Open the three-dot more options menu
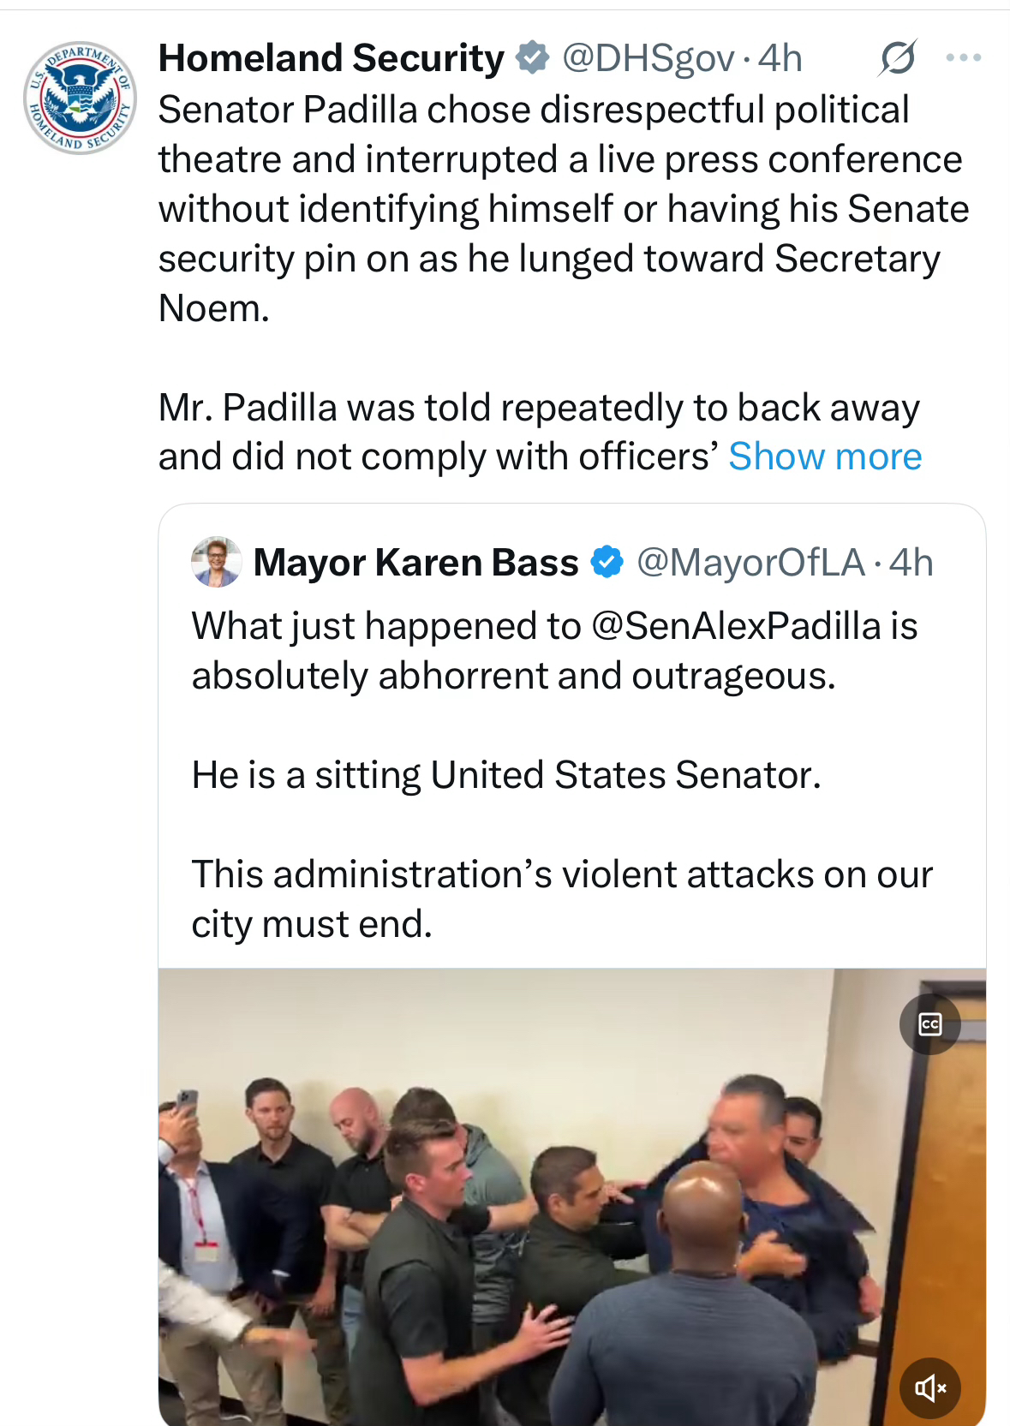The width and height of the screenshot is (1010, 1426). pos(963,57)
